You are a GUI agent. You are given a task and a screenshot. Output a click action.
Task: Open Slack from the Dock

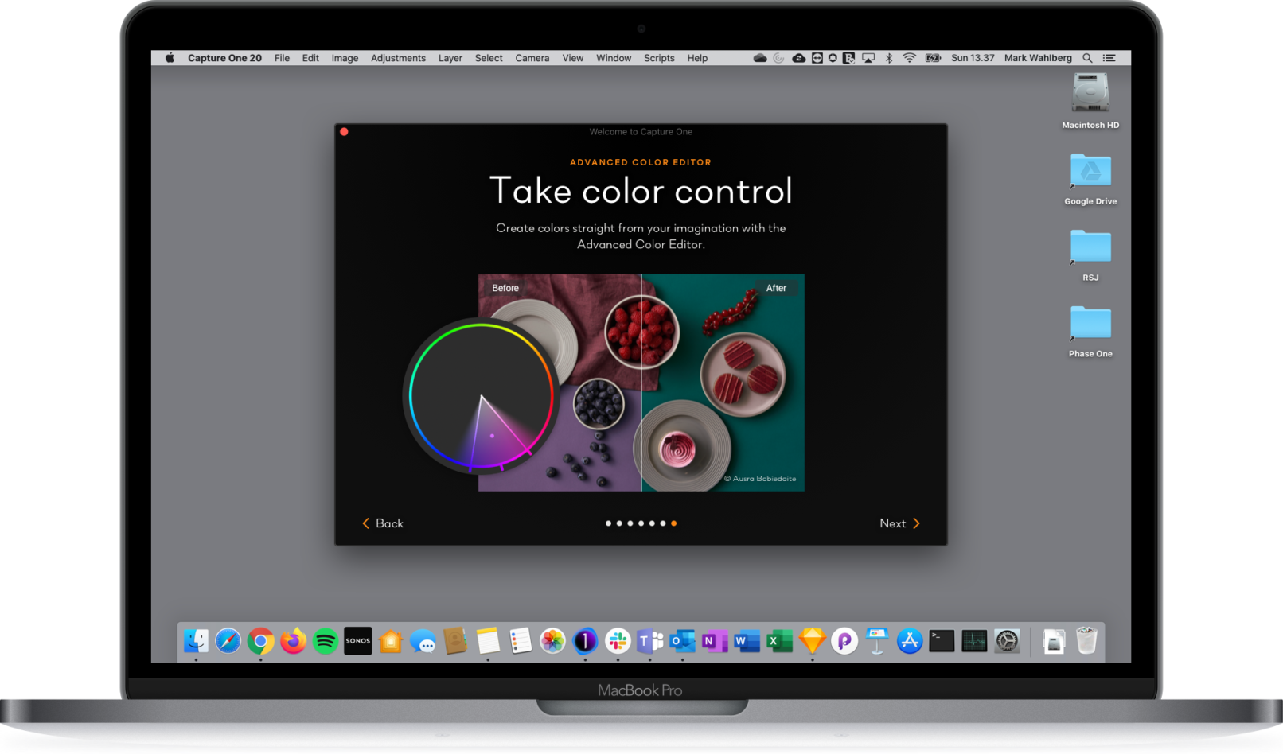[x=617, y=641]
